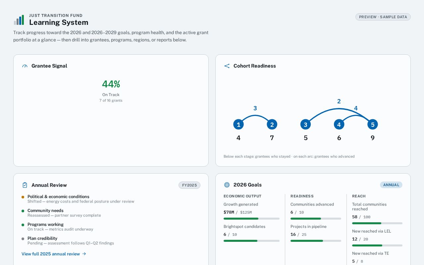This screenshot has height=265, width=424.
Task: Click the "Community needs" review item title
Action: point(45,211)
